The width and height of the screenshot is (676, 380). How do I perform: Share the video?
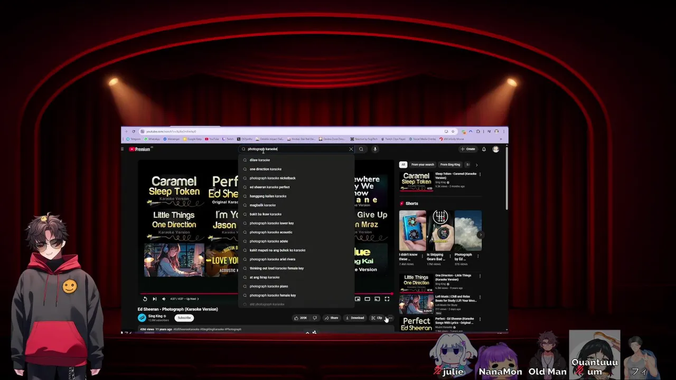tap(331, 318)
